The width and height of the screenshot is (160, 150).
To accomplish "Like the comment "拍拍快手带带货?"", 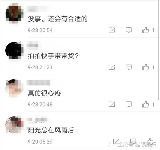I will coord(145,67).
